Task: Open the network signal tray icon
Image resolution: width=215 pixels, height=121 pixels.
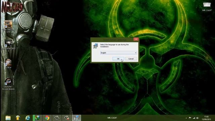Action: click(194, 118)
